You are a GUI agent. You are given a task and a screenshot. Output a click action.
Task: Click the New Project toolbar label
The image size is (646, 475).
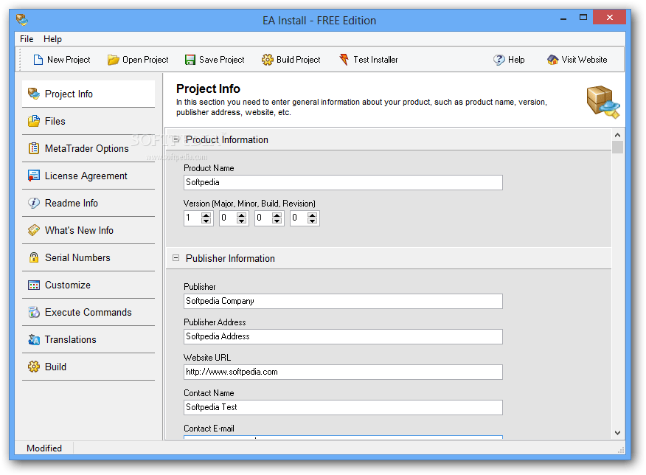[x=69, y=60]
